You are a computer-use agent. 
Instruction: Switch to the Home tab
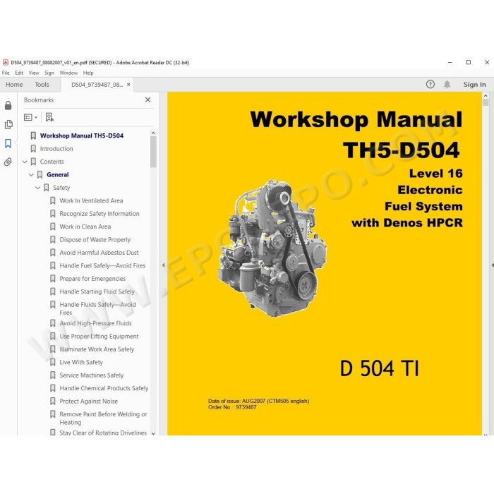tap(14, 85)
